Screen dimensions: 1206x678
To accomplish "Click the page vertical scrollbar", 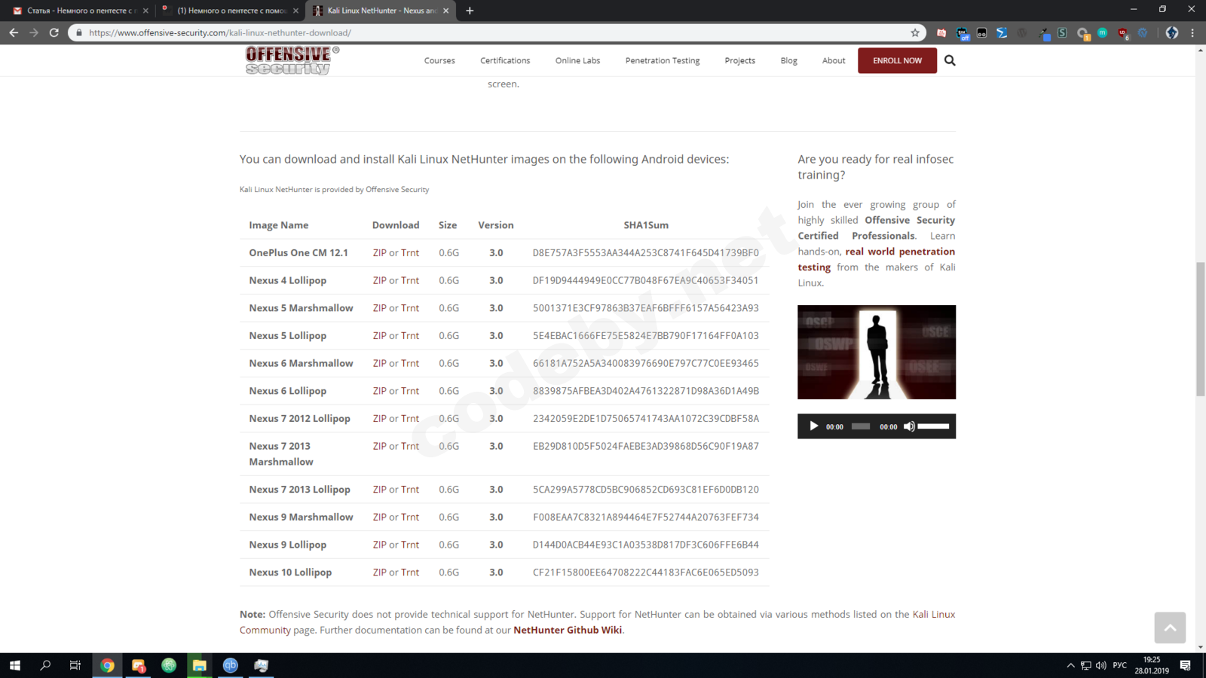I will [1201, 329].
